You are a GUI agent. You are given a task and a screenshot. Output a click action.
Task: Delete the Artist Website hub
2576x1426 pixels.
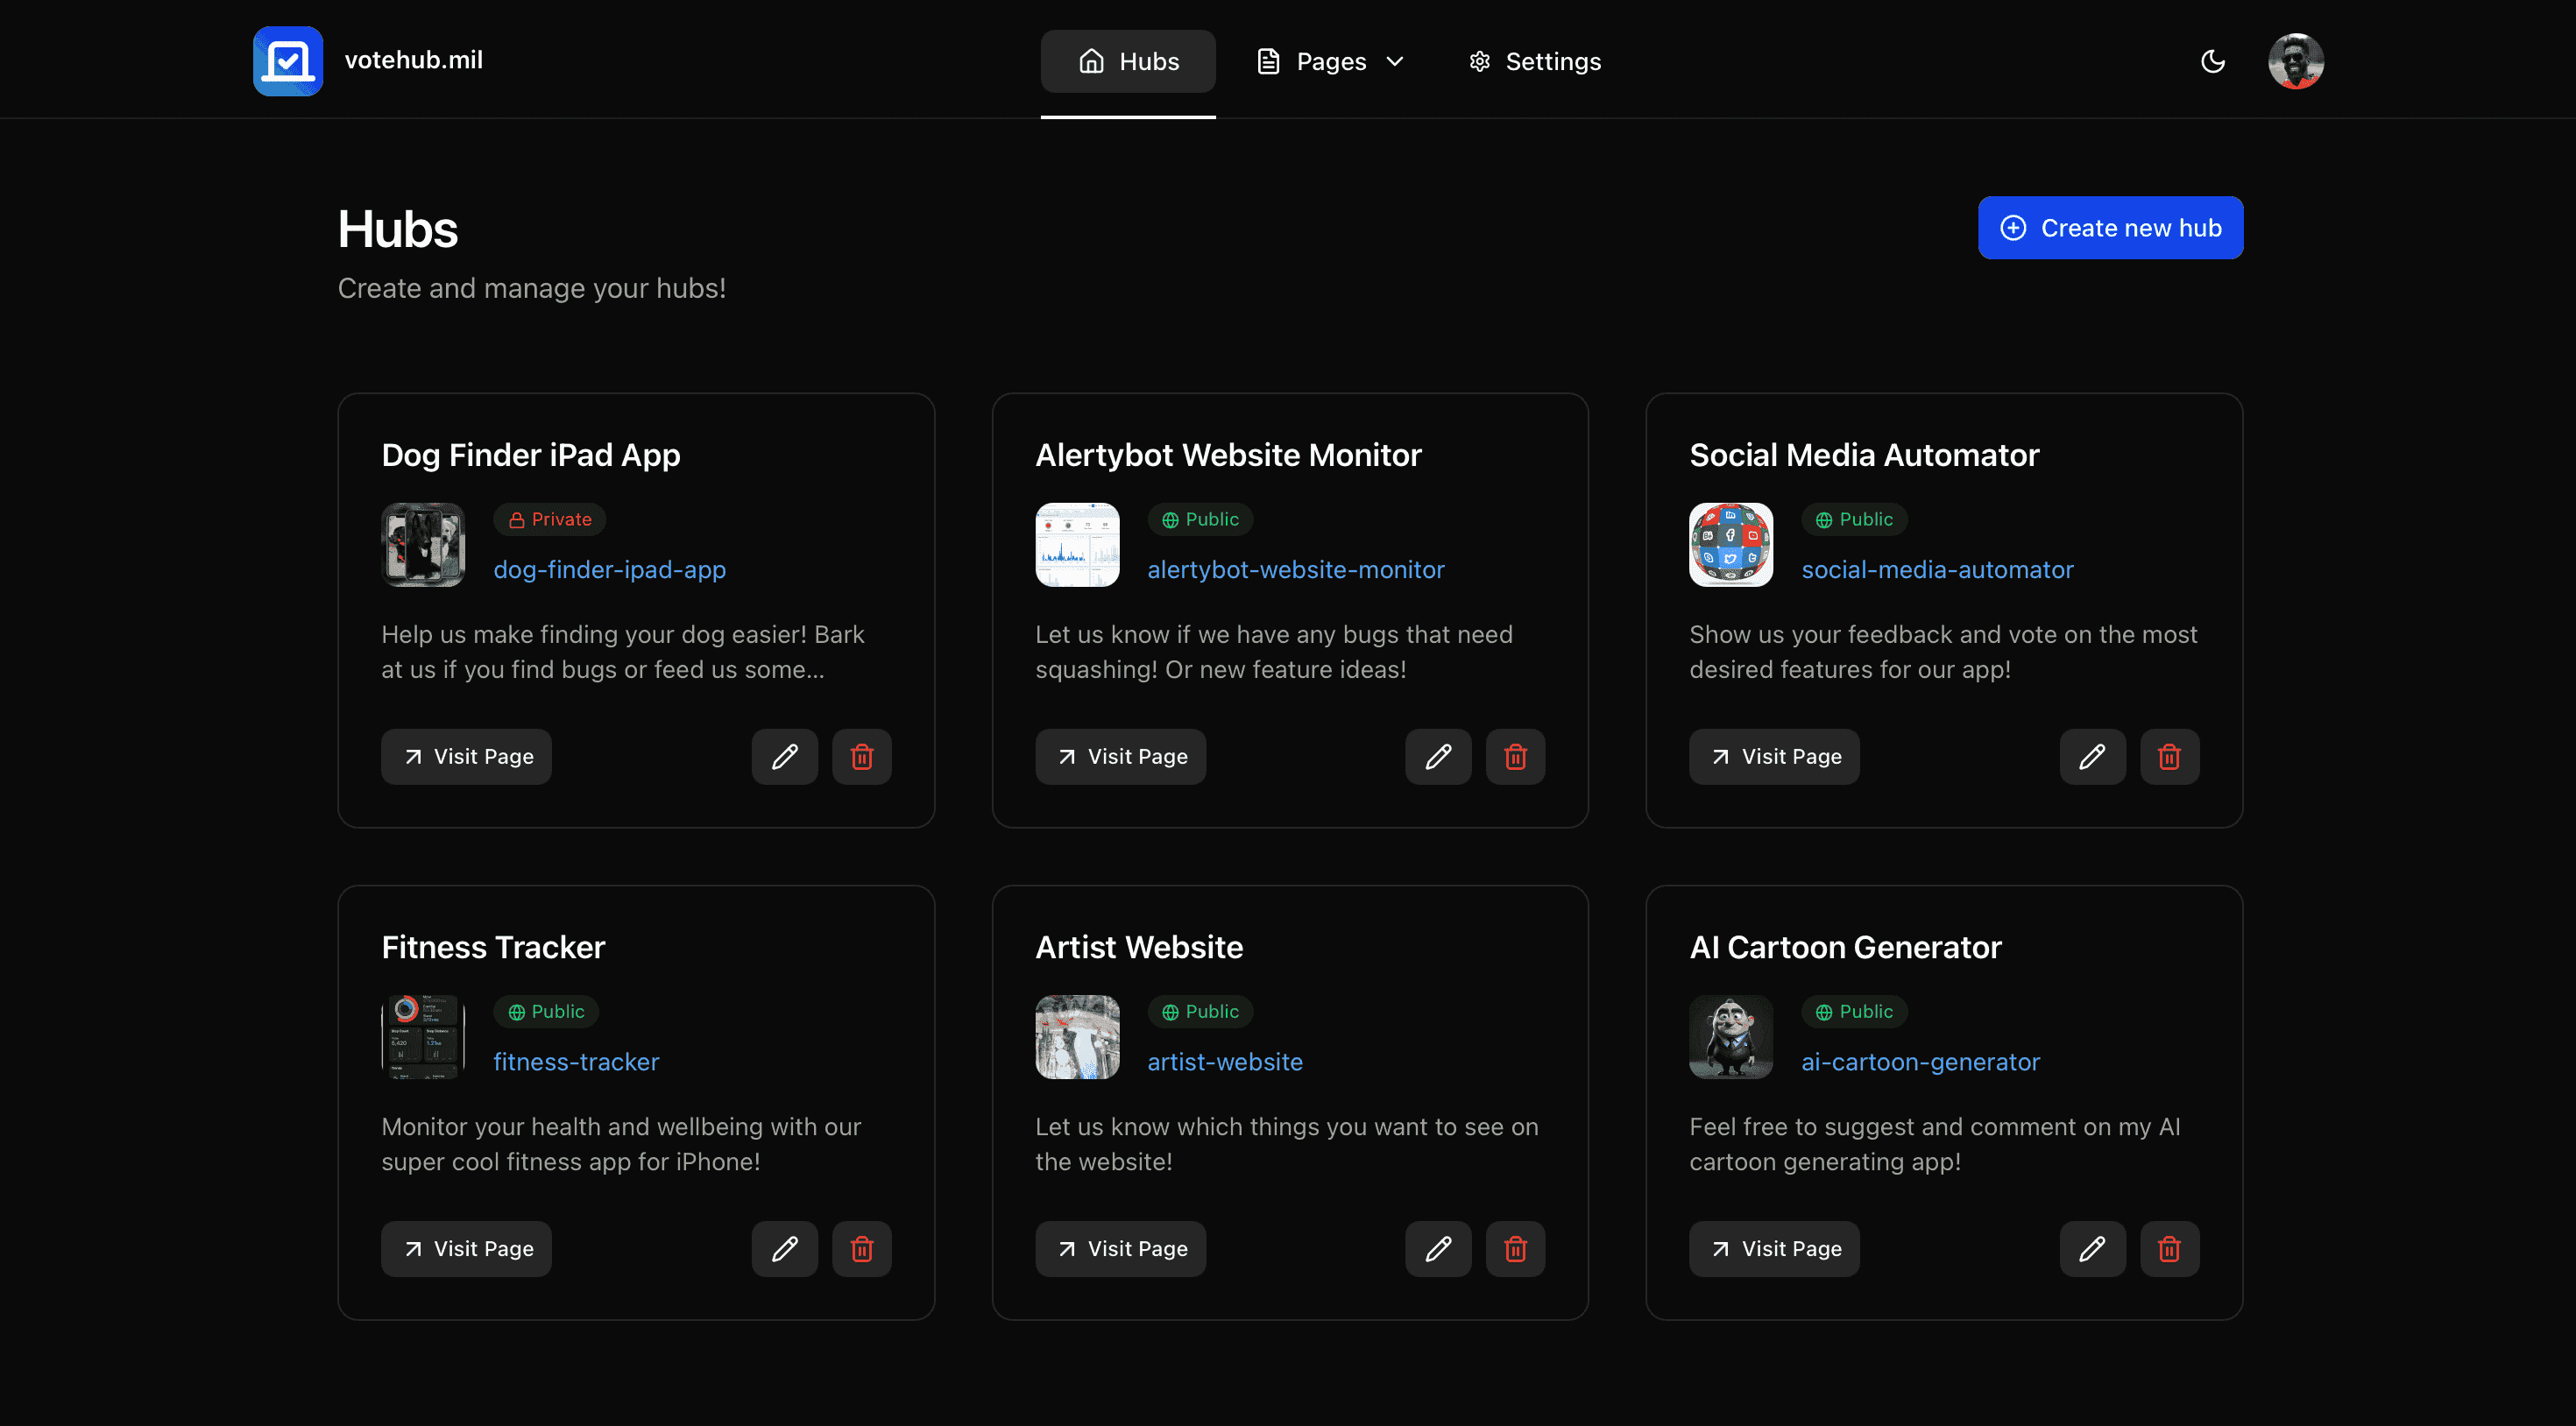click(x=1515, y=1249)
